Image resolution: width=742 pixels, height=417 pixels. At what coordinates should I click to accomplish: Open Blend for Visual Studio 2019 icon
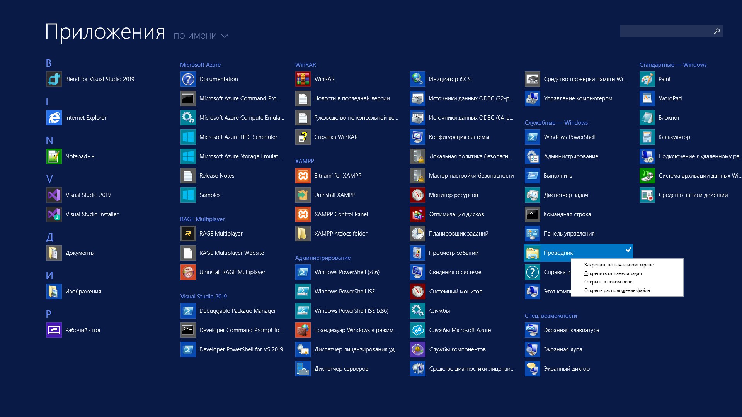(54, 79)
